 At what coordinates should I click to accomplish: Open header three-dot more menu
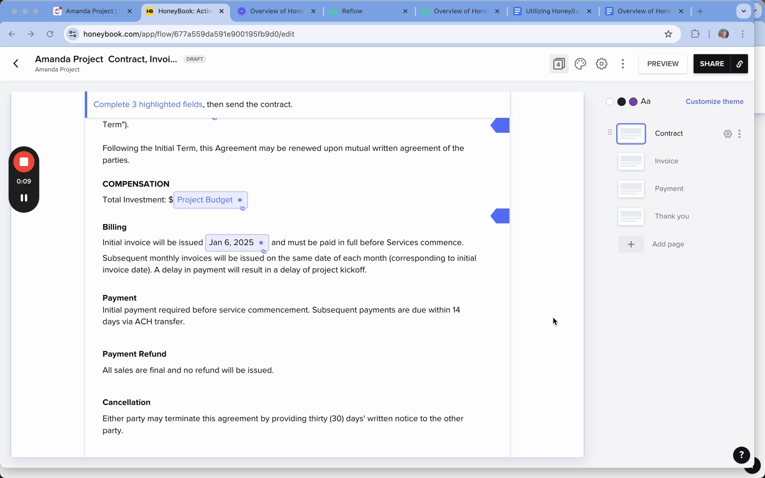[x=623, y=64]
